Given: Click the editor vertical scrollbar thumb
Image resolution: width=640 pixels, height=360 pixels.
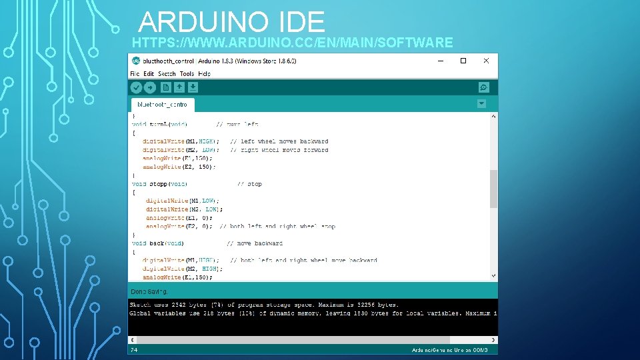Looking at the screenshot, I should 493,189.
